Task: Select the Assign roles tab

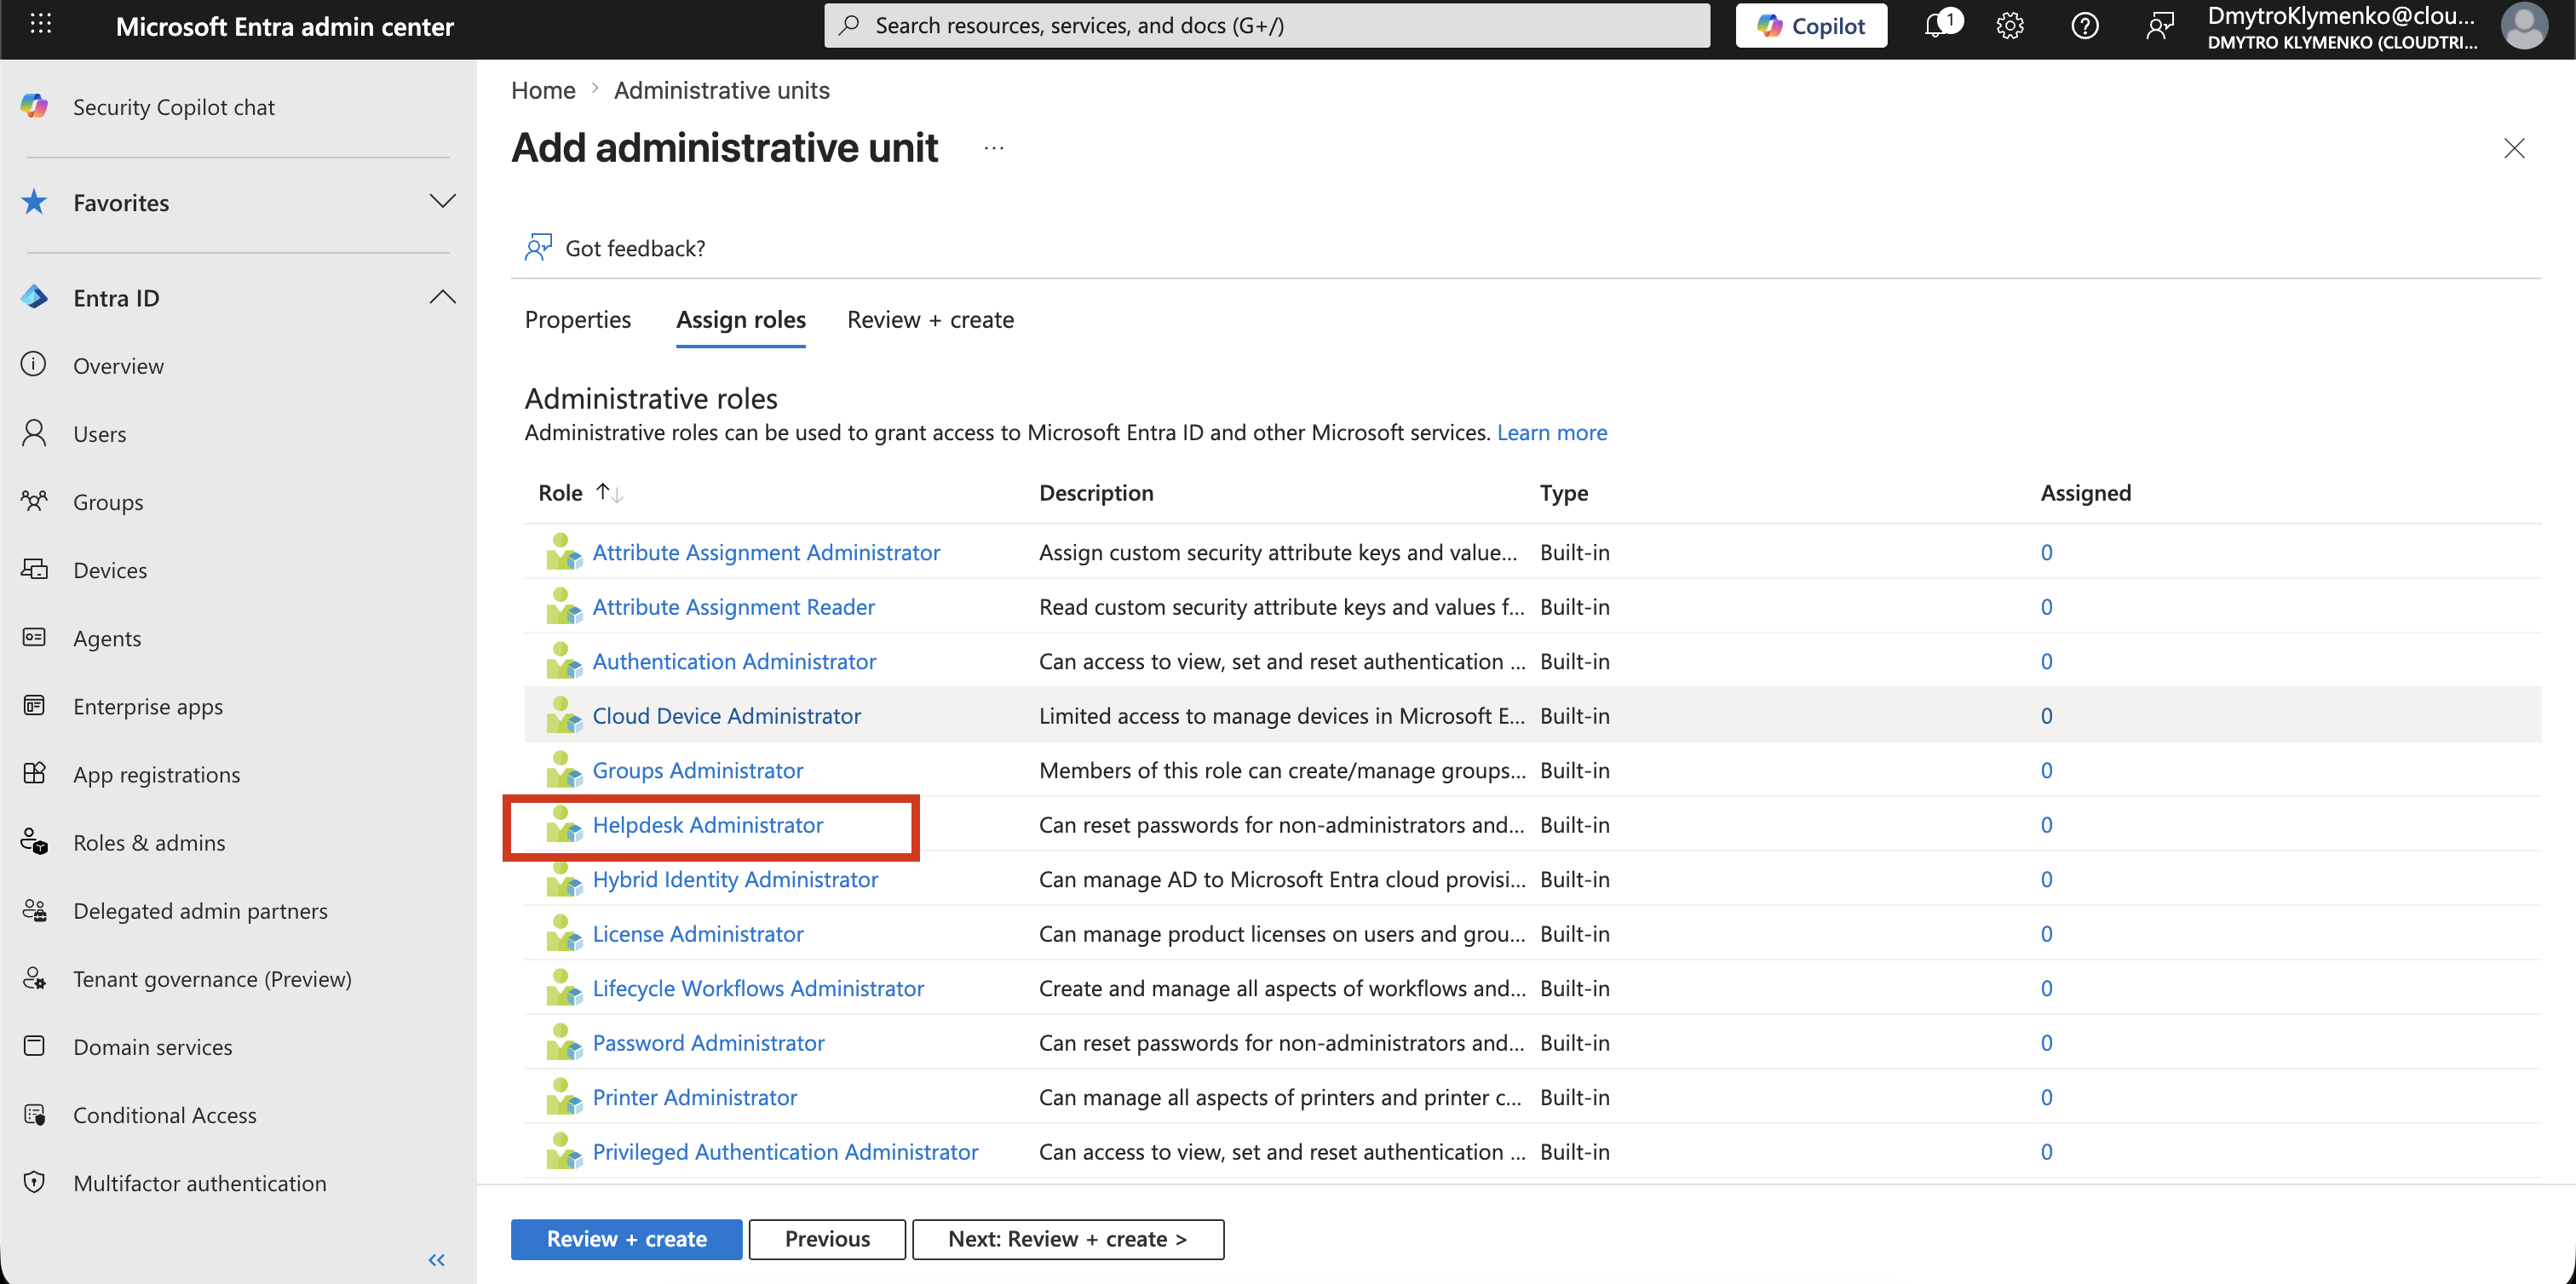Action: [x=741, y=320]
